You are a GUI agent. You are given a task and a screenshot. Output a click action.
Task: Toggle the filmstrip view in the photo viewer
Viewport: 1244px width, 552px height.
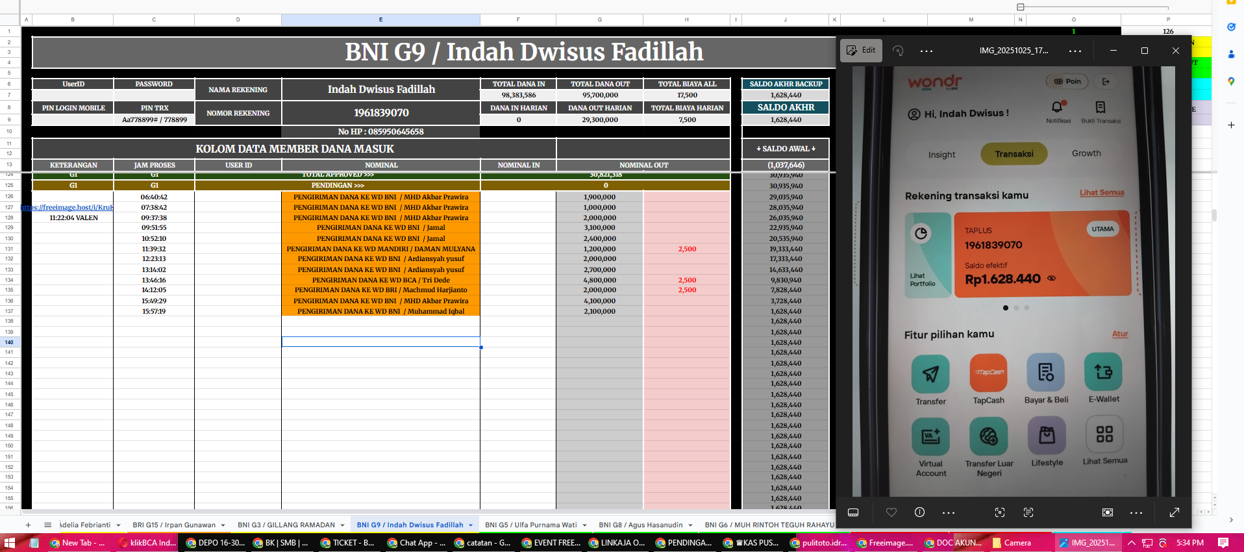[x=853, y=512]
